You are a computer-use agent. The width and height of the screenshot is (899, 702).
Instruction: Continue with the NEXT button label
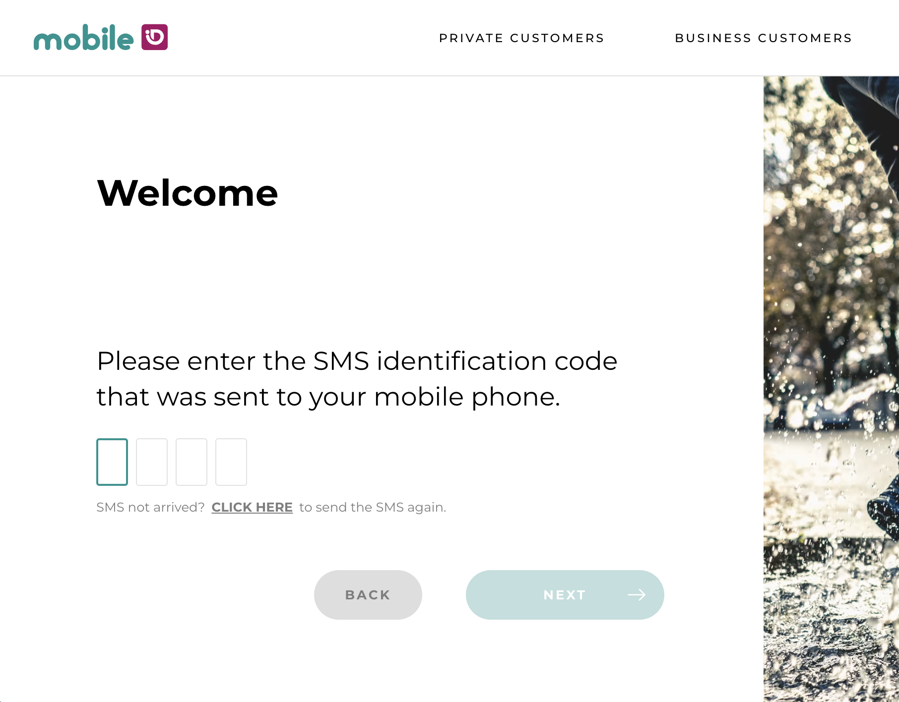pyautogui.click(x=565, y=594)
